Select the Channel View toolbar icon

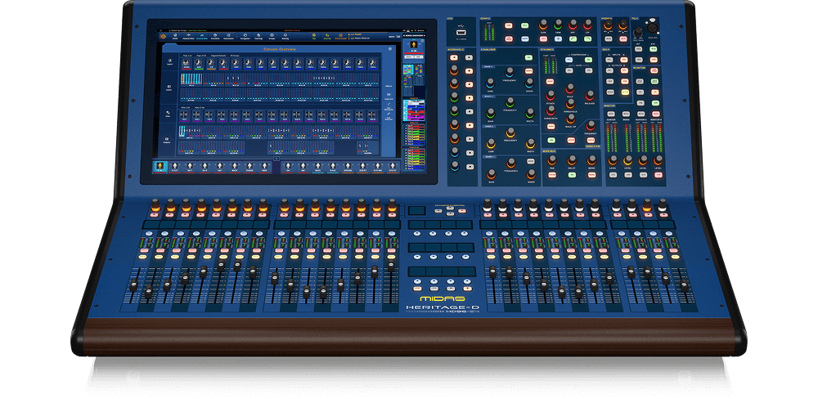coord(188,35)
